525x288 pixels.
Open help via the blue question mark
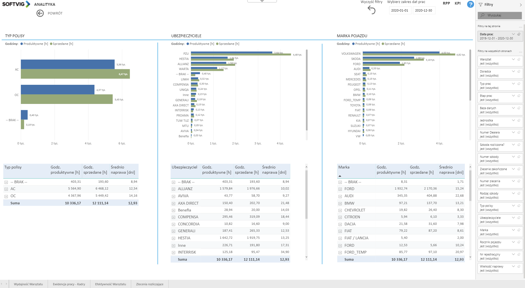click(470, 4)
